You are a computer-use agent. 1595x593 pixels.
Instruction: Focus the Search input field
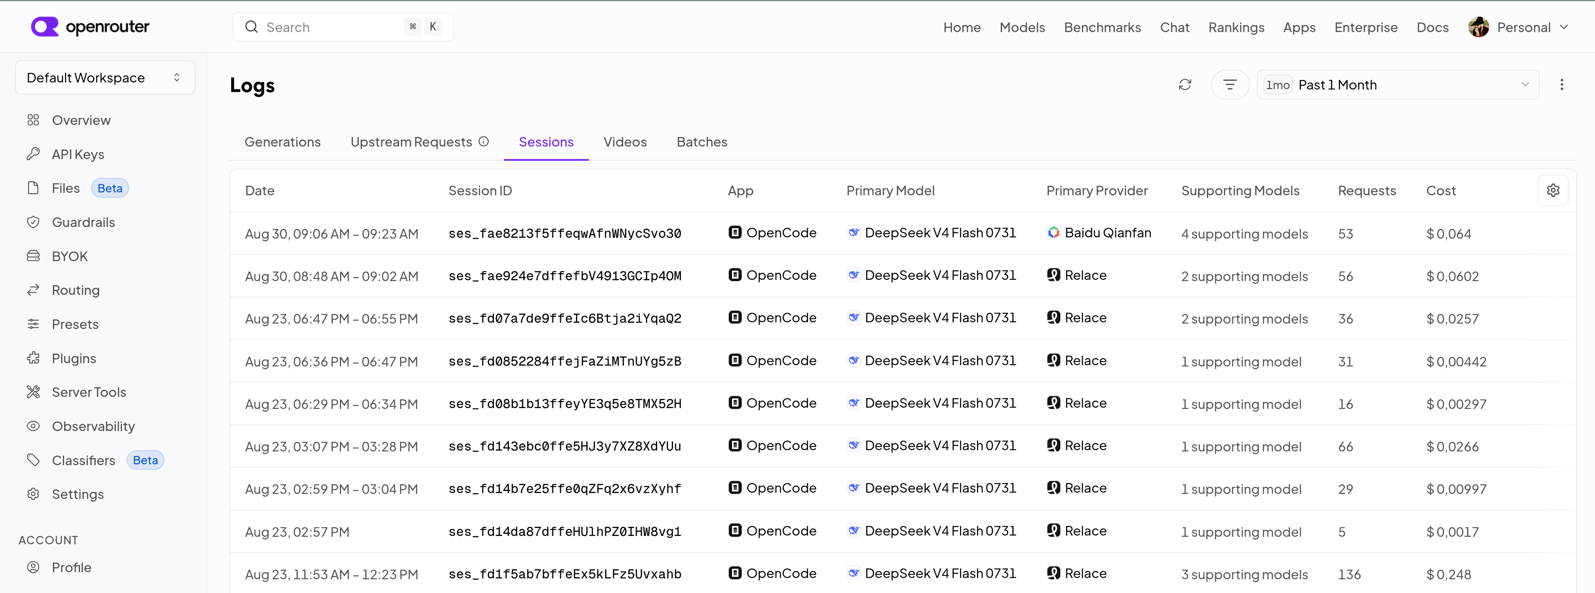[x=343, y=27]
